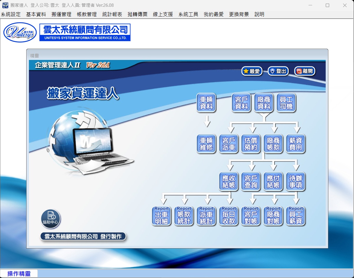Click the Unitesys oval logo
This screenshot has width=354, height=278.
(20, 32)
